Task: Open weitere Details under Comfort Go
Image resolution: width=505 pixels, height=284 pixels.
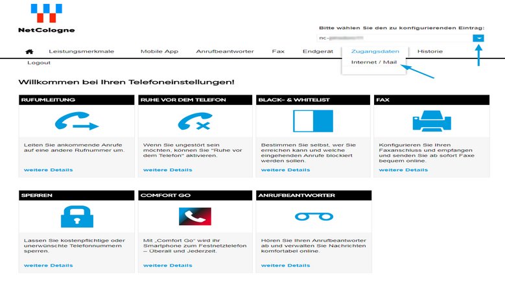Action: tap(167, 265)
